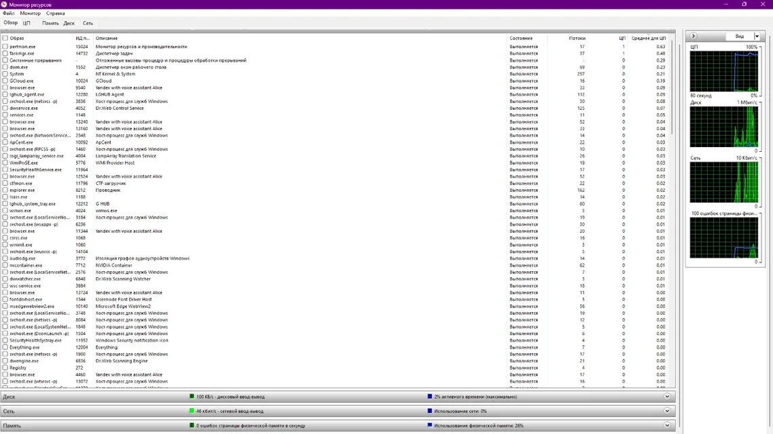The width and height of the screenshot is (773, 434).
Task: Sort by the Среднее для ЦП column
Action: pyautogui.click(x=649, y=38)
